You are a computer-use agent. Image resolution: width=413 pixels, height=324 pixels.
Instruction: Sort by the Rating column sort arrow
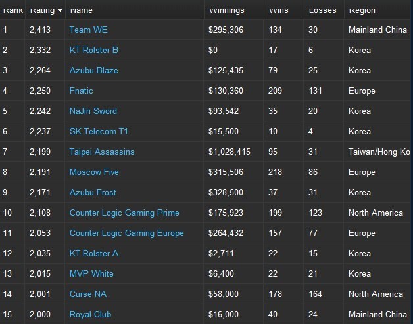pyautogui.click(x=61, y=11)
